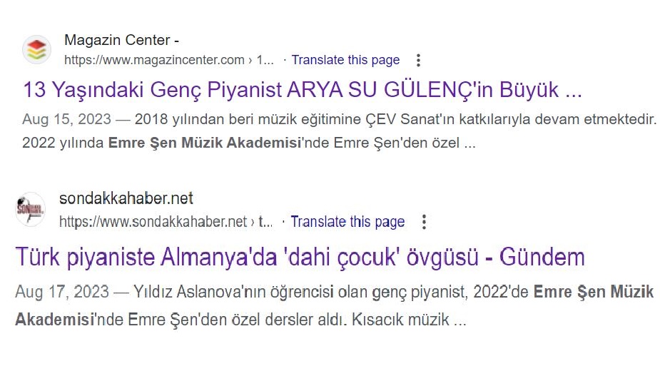The width and height of the screenshot is (660, 371).
Task: Open three-dot menu for sondakkahaber.net result
Action: (x=424, y=222)
